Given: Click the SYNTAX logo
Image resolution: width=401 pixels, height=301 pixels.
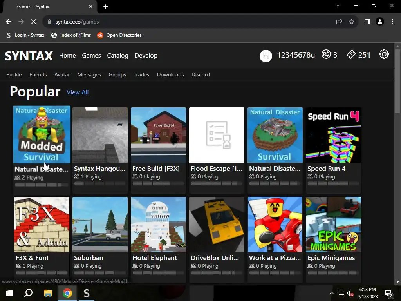Looking at the screenshot, I should click(x=29, y=56).
